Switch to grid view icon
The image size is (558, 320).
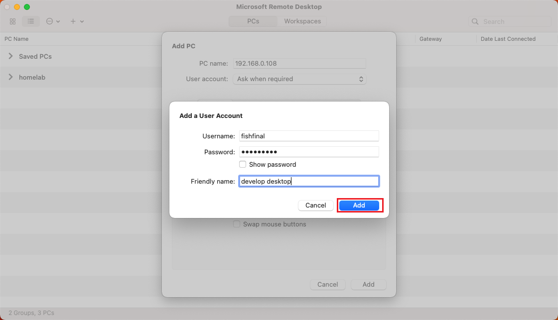13,21
